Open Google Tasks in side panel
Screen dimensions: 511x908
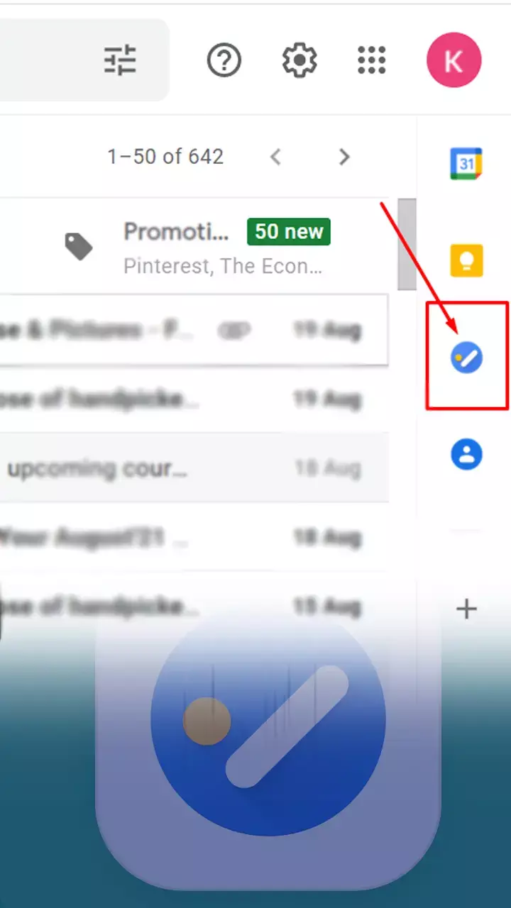point(466,358)
